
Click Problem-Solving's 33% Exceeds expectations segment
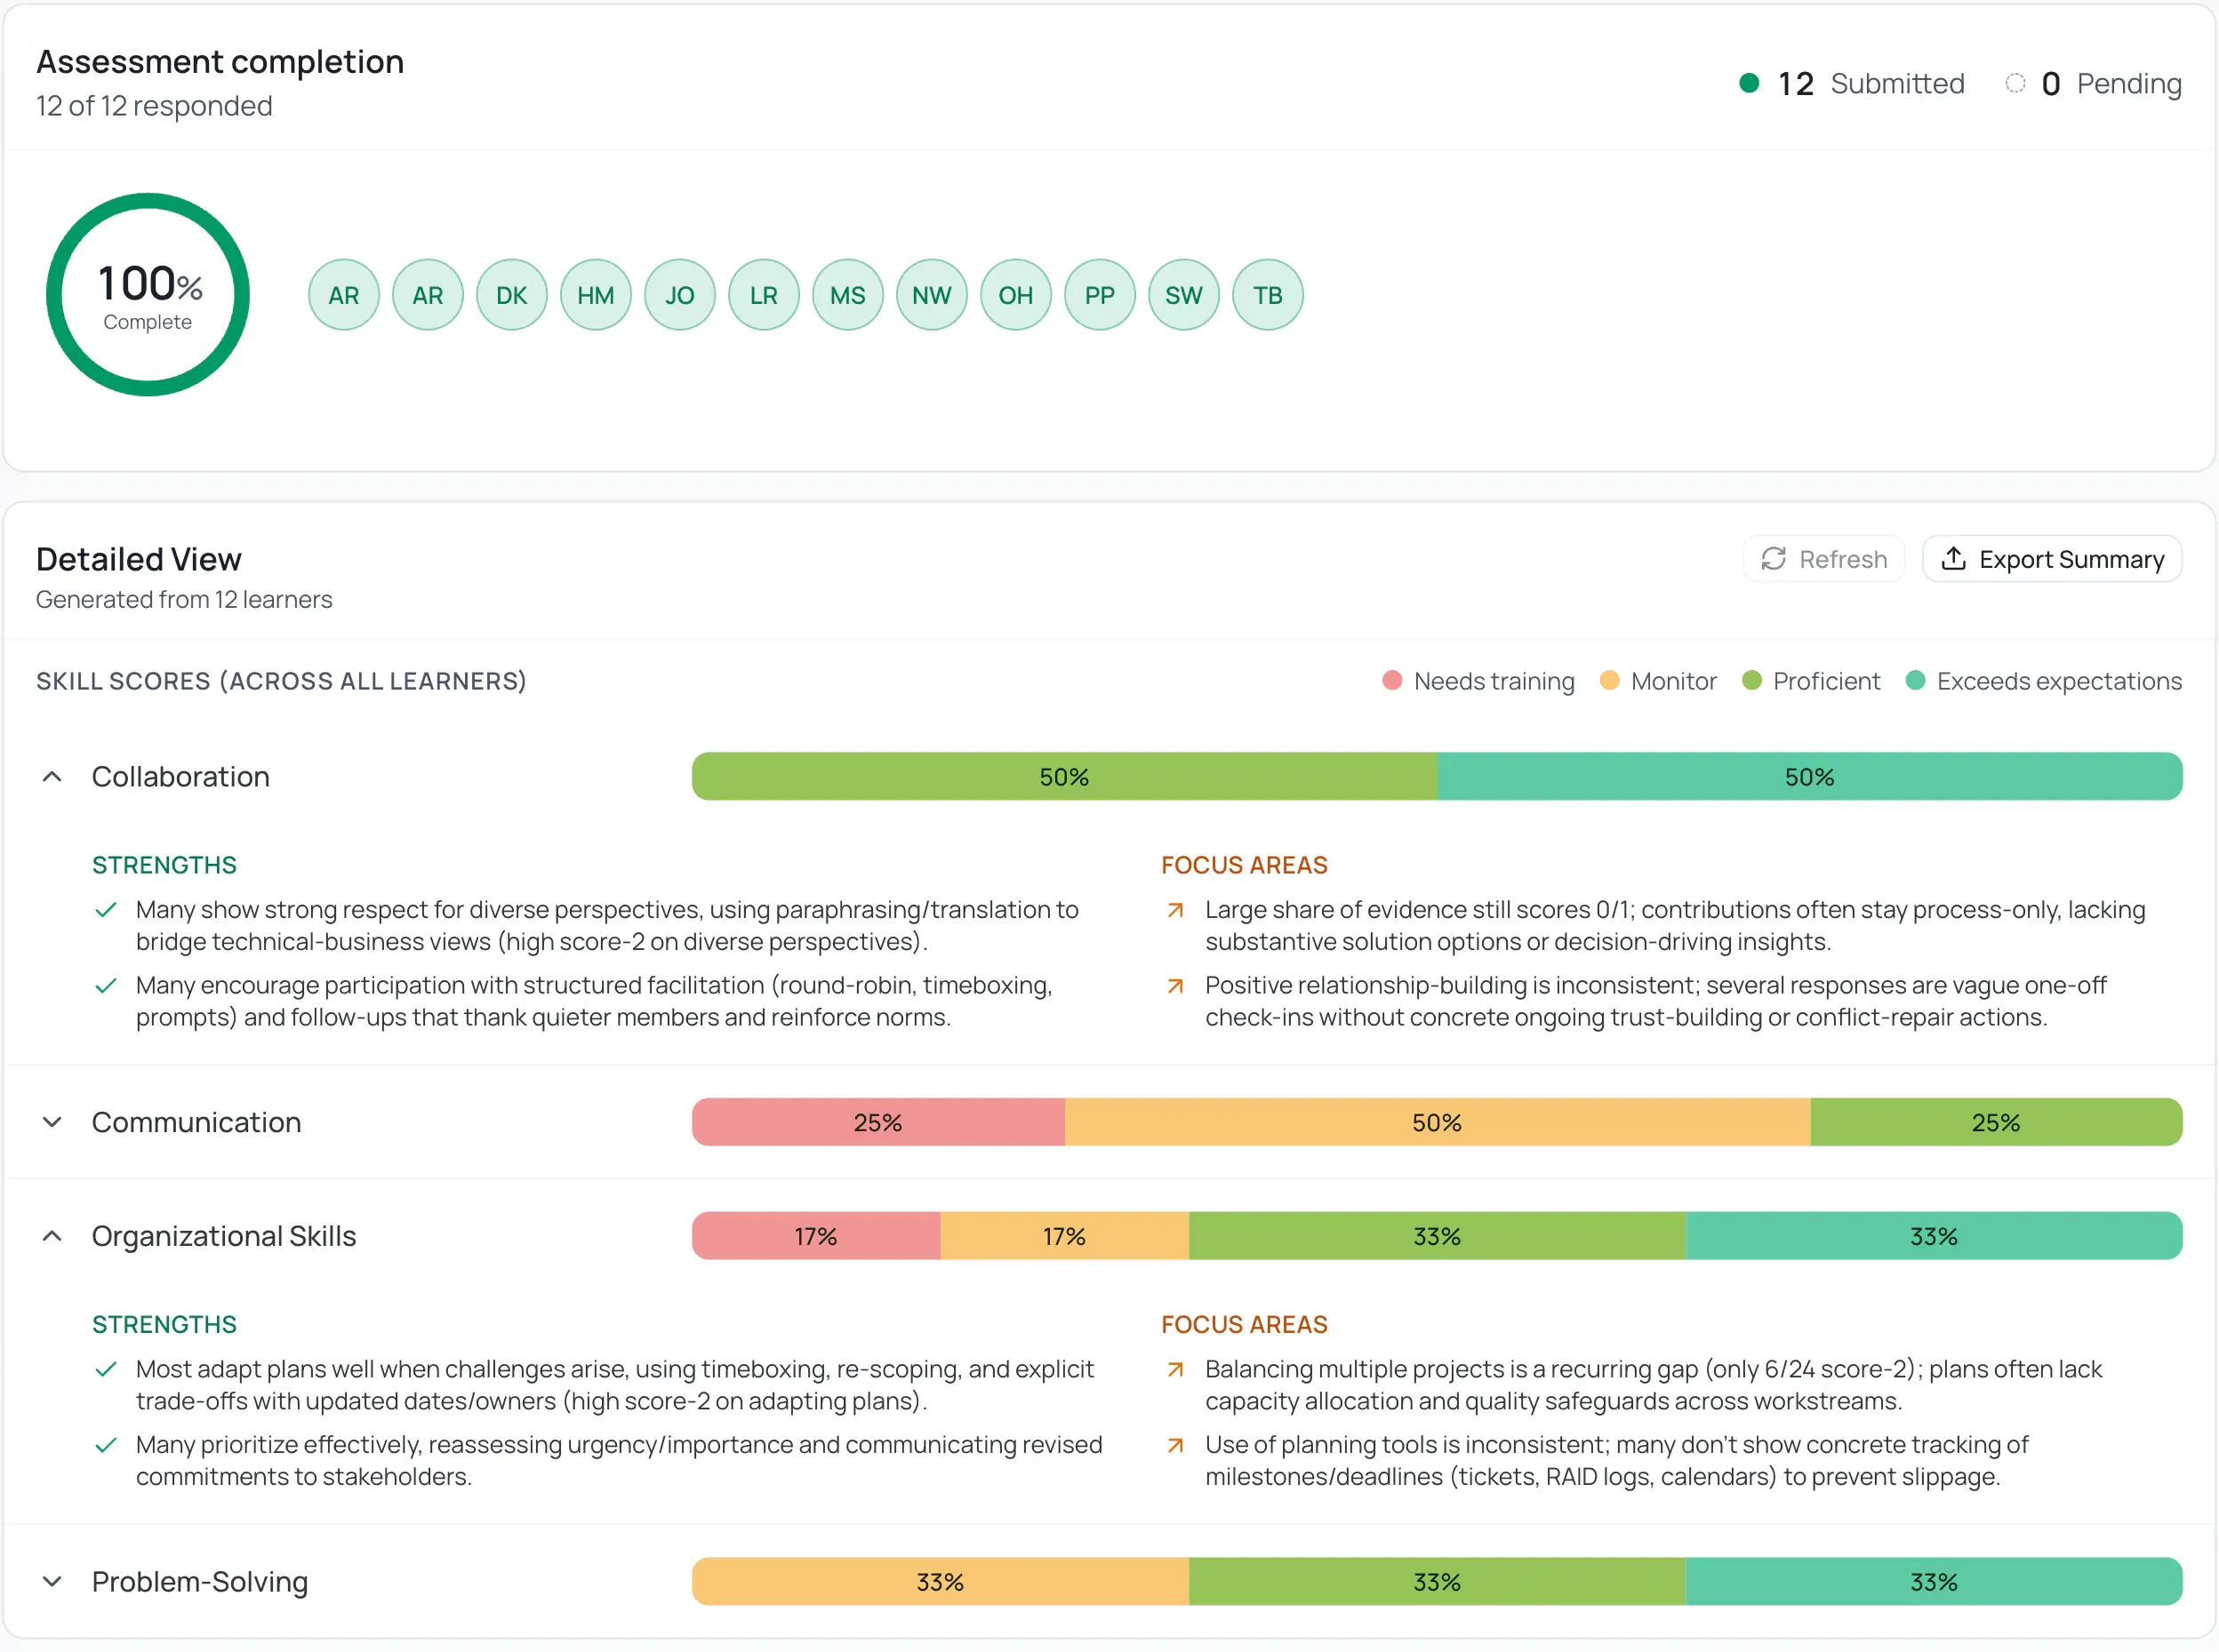tap(1935, 1582)
